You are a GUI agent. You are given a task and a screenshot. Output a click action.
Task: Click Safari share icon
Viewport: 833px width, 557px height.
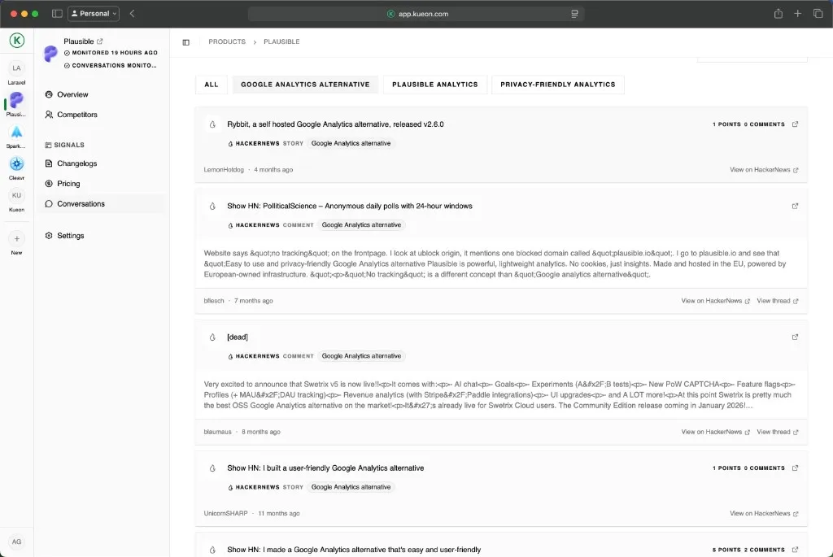tap(778, 14)
